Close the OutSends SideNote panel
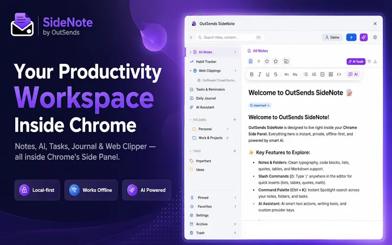Screen dimensions: 392x245 coord(375,24)
